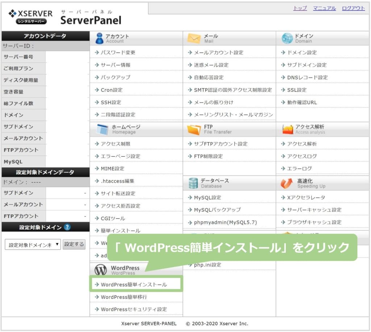Click the Mail envelope icon
Image resolution: width=371 pixels, height=332 pixels.
194,38
